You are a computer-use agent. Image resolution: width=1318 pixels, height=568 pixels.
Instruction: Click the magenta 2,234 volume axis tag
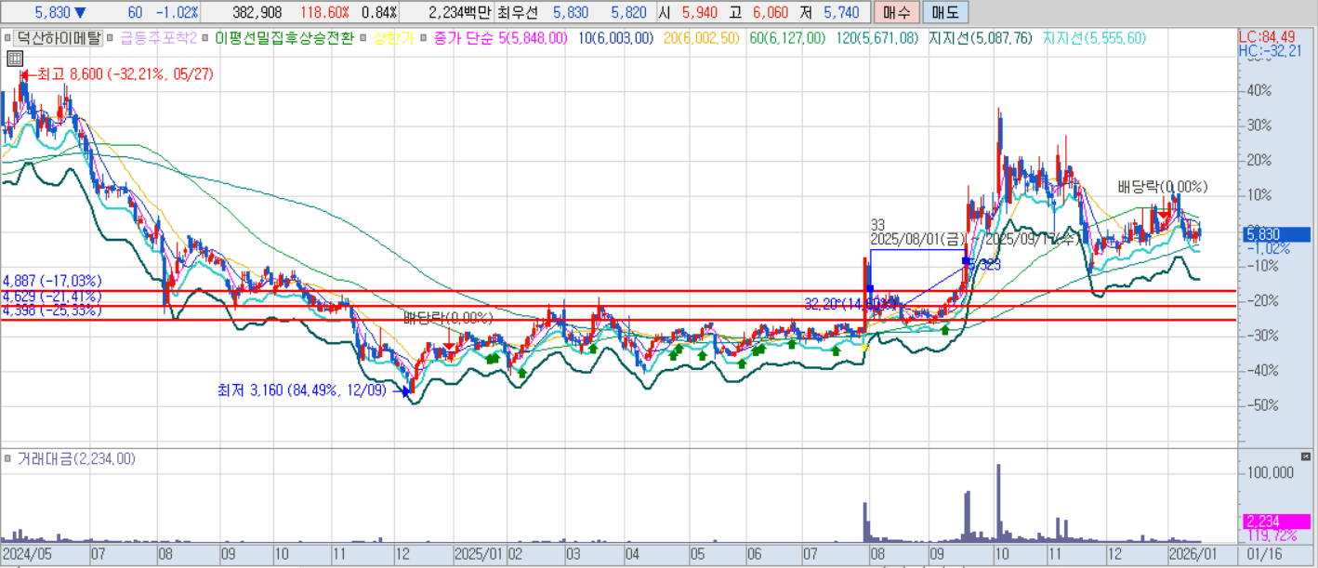tap(1275, 522)
